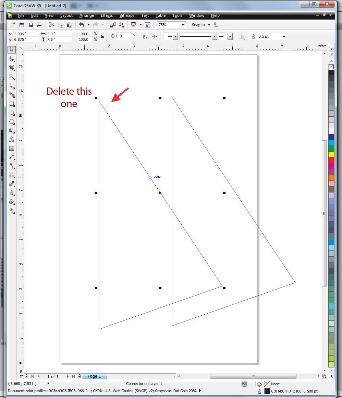Click the Import icon on the toolbar

pyautogui.click(x=112, y=25)
